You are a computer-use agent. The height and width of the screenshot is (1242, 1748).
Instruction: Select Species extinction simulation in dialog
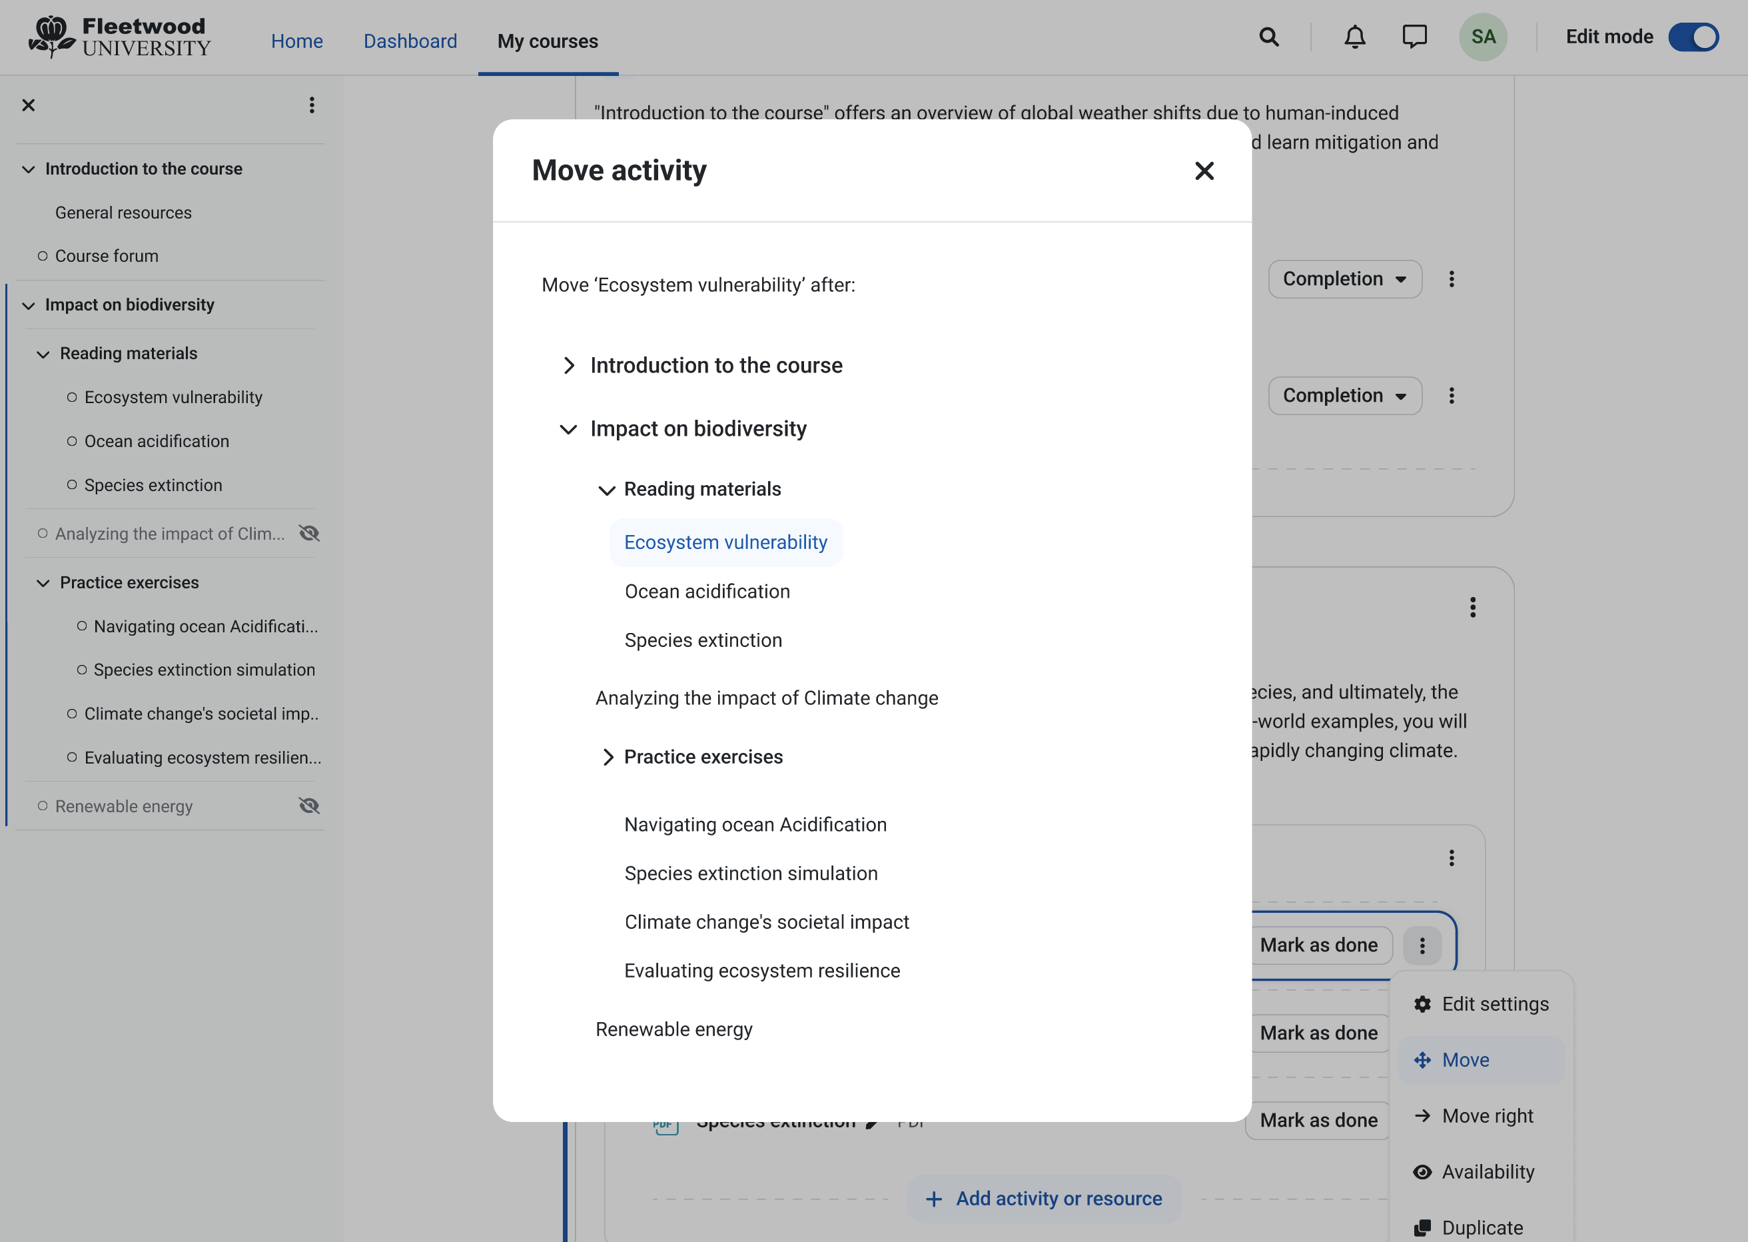[751, 874]
